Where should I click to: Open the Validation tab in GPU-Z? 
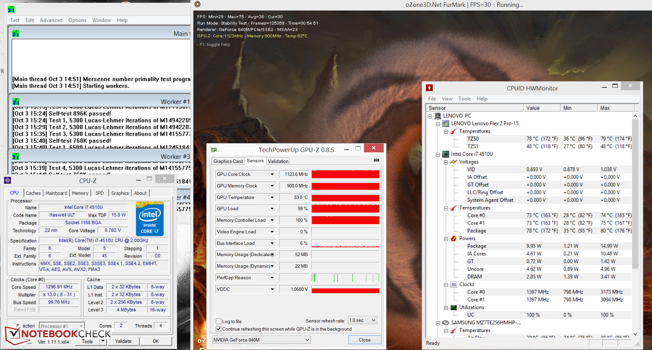tap(278, 161)
